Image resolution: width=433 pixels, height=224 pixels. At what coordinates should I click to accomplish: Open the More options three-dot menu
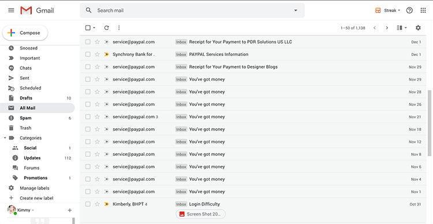coord(119,28)
